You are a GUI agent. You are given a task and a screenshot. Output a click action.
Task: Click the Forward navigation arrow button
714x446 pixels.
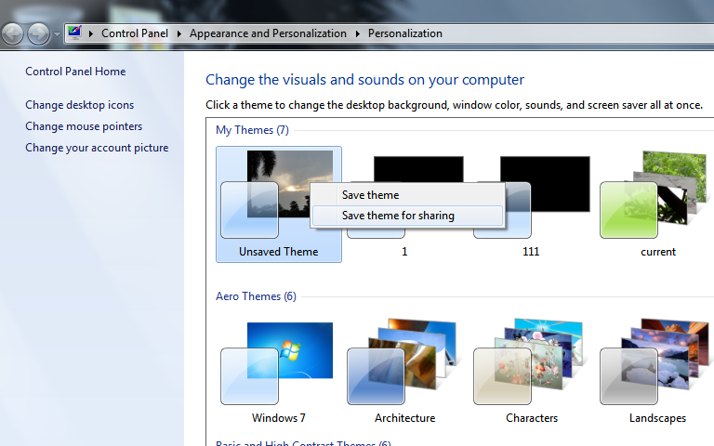click(38, 34)
